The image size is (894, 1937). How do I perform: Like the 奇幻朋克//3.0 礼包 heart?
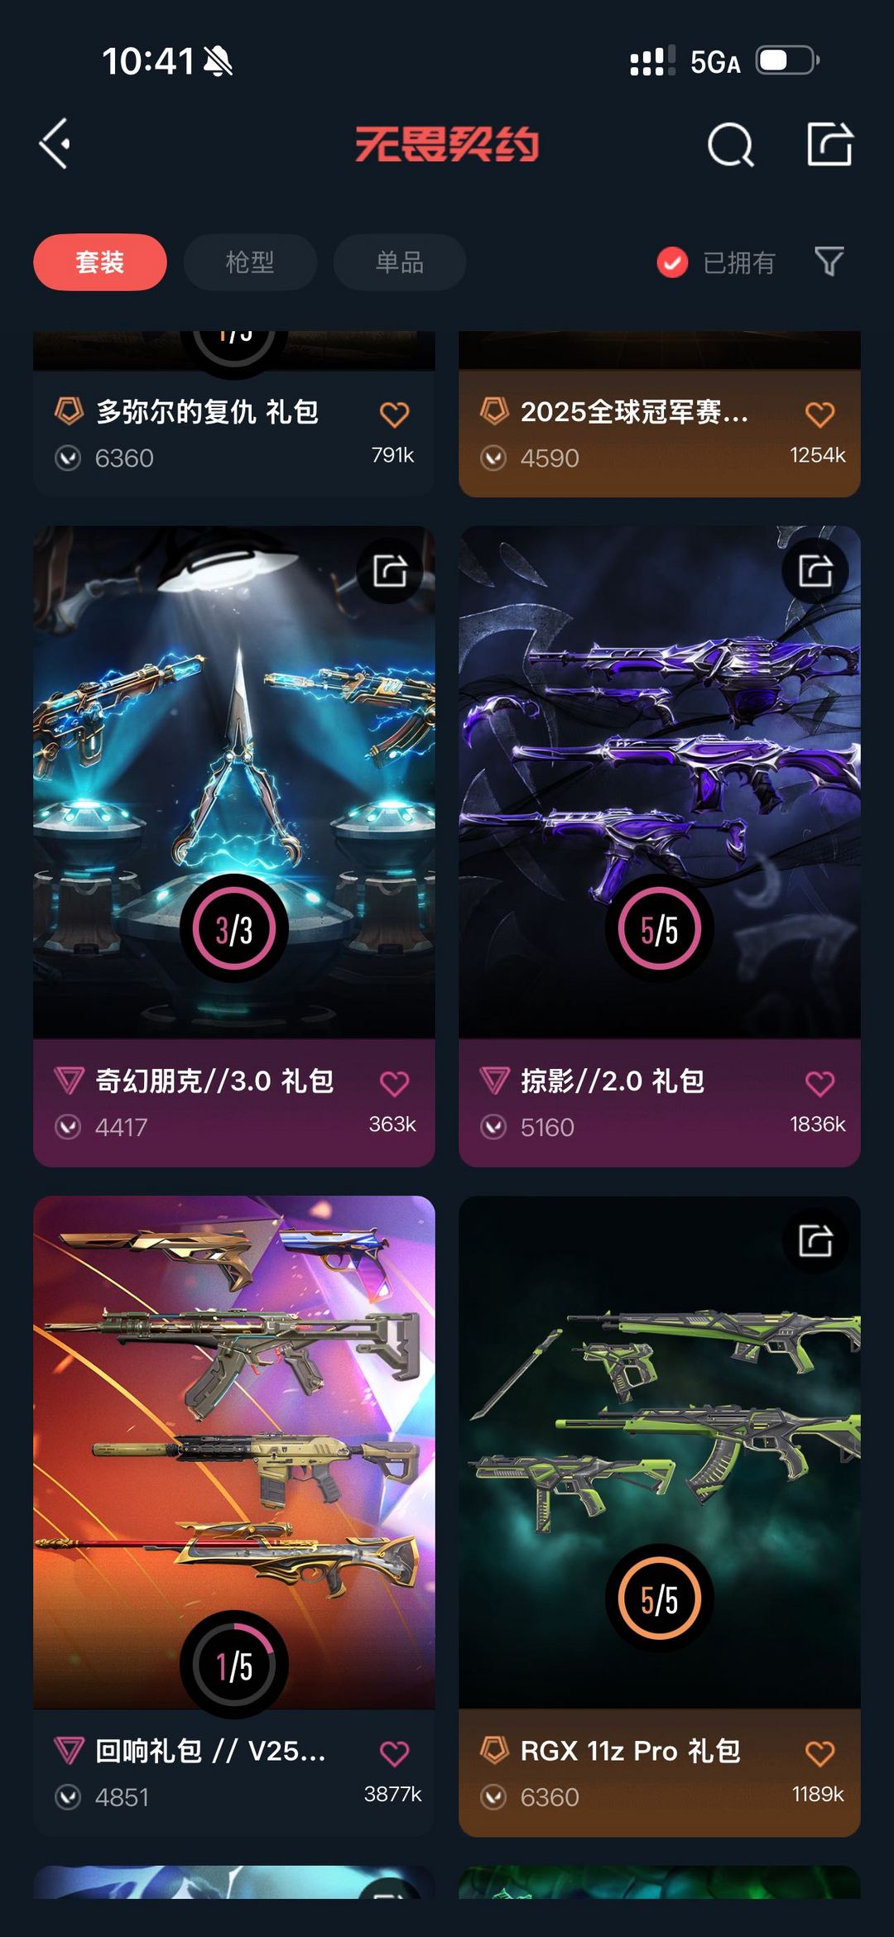click(394, 1083)
